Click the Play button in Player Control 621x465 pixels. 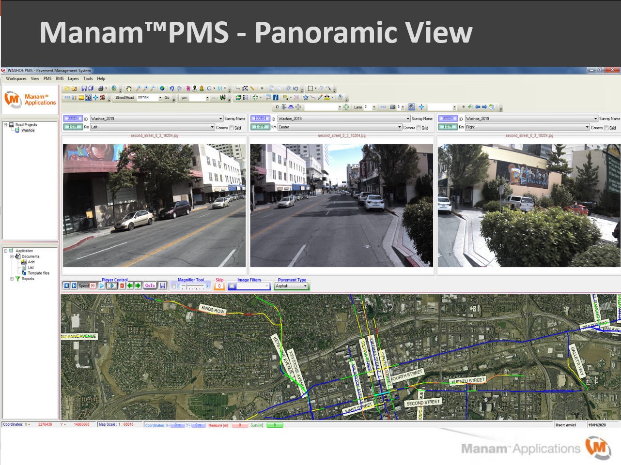tap(102, 285)
